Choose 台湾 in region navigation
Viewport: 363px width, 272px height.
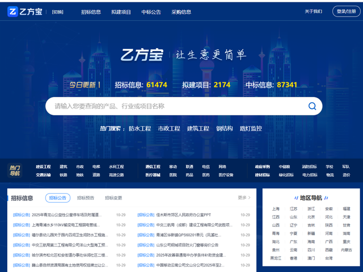point(329,258)
